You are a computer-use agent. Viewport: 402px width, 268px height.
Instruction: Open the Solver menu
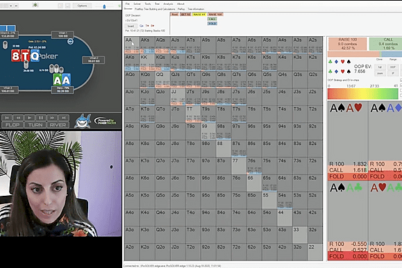[x=137, y=4]
